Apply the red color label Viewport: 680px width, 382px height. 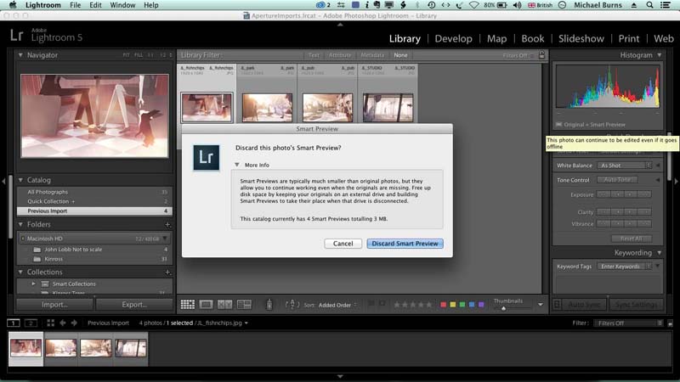click(443, 305)
